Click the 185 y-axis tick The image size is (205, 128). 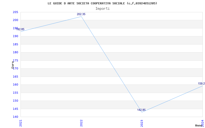pyautogui.click(x=15, y=44)
